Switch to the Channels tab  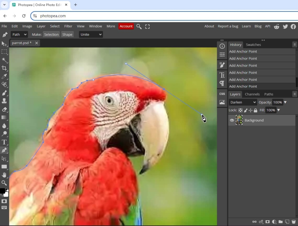point(252,94)
